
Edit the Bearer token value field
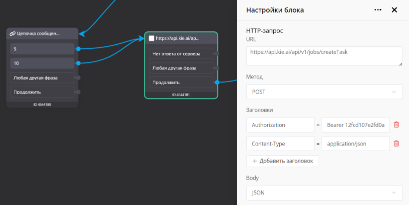point(355,125)
